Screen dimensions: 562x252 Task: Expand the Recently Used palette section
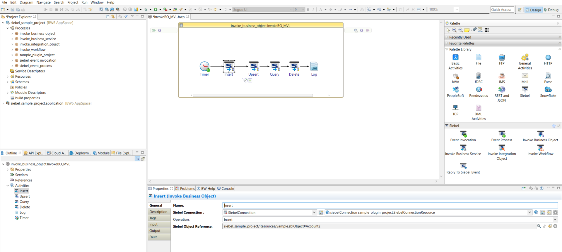(x=447, y=37)
